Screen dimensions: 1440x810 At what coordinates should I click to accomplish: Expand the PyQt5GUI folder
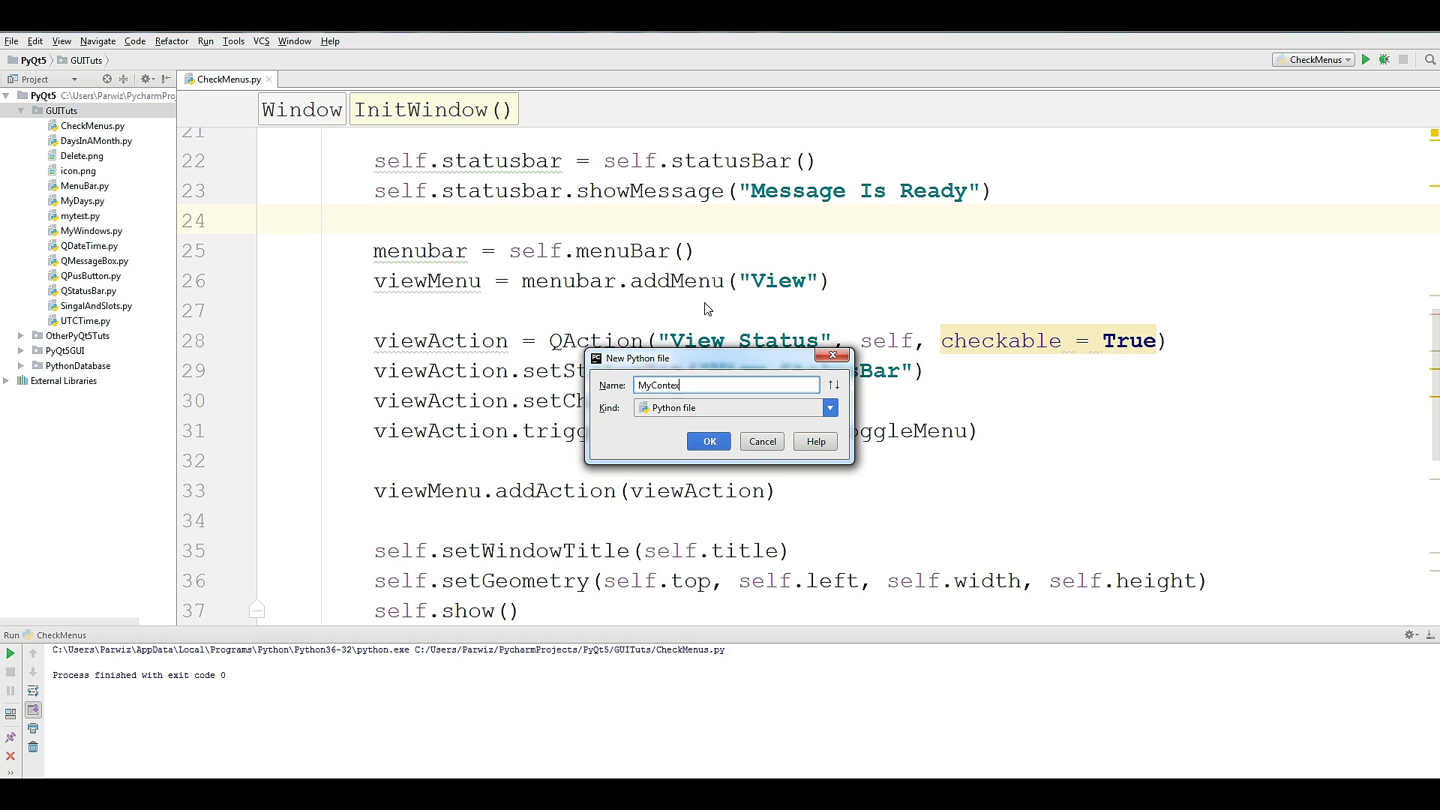[21, 351]
